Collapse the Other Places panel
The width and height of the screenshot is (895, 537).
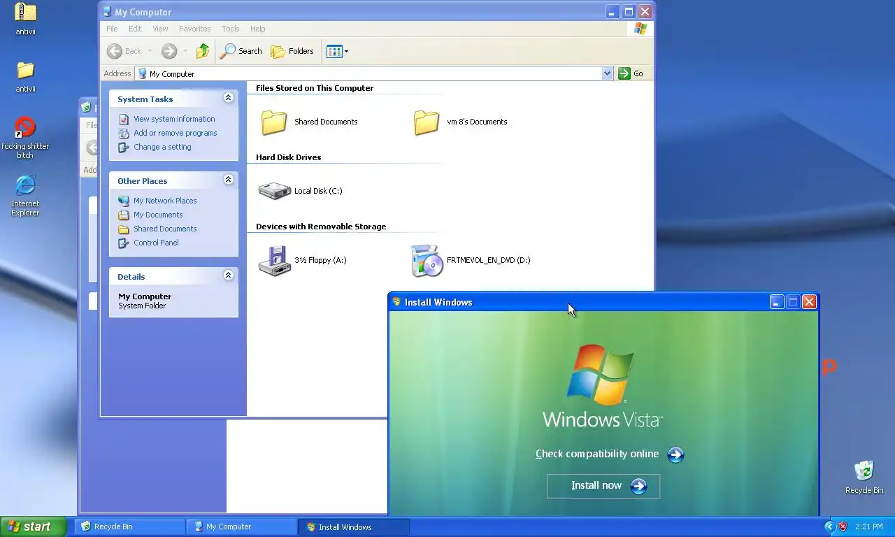(228, 180)
